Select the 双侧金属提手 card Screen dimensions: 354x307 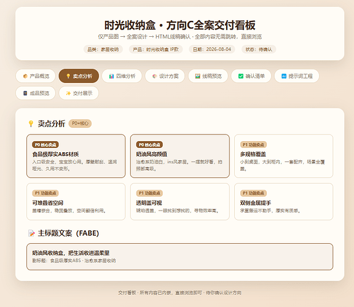[x=283, y=201]
